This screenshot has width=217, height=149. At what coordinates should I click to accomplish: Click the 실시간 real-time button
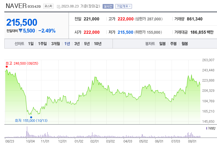(108, 6)
